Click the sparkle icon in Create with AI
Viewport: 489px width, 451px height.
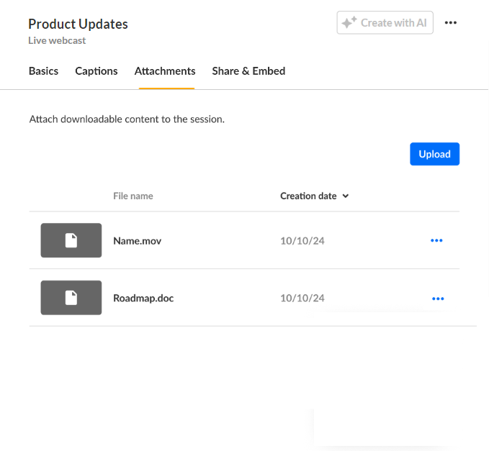(x=349, y=22)
